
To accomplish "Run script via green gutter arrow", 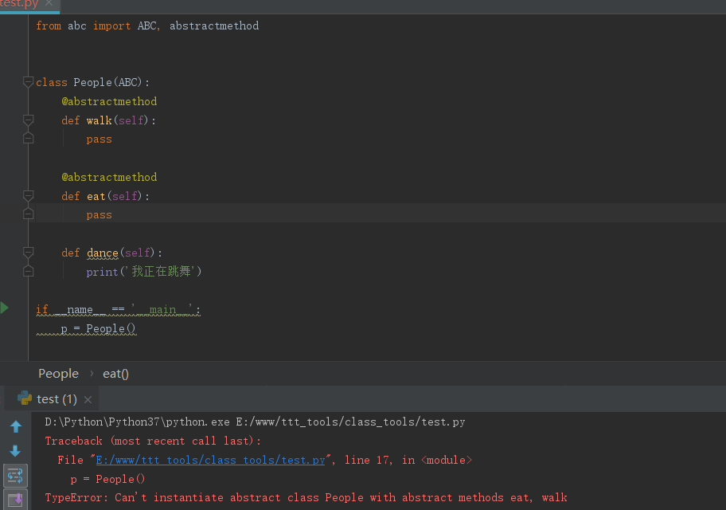I will click(4, 308).
